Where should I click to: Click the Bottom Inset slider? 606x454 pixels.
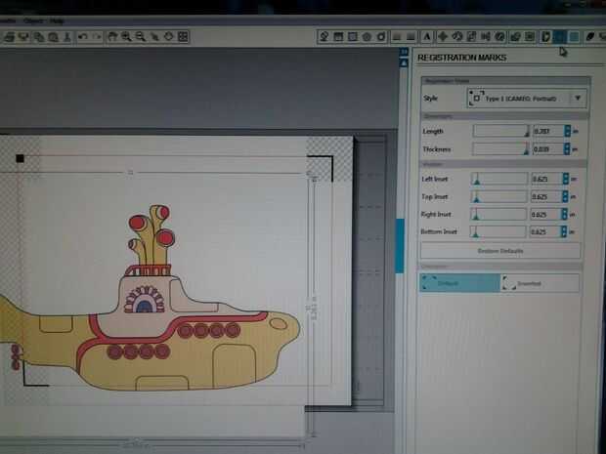point(498,231)
